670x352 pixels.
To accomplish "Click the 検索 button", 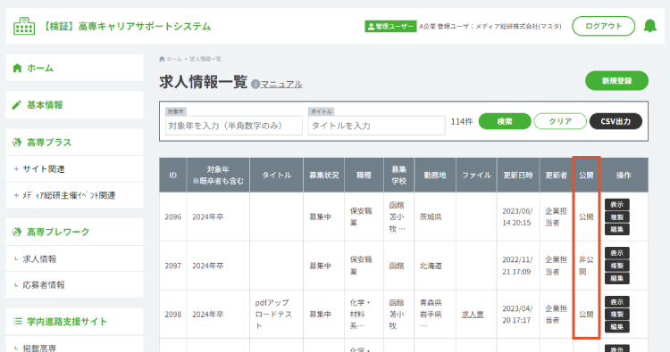I will pos(505,121).
